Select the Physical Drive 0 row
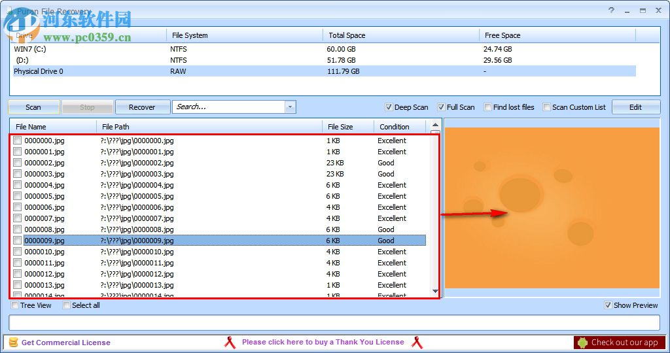 (x=325, y=71)
